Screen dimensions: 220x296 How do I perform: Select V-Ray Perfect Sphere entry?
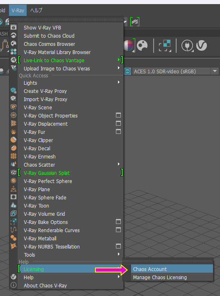[70, 181]
